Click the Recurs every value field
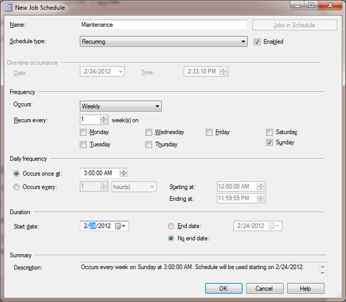The image size is (346, 302). click(x=90, y=120)
